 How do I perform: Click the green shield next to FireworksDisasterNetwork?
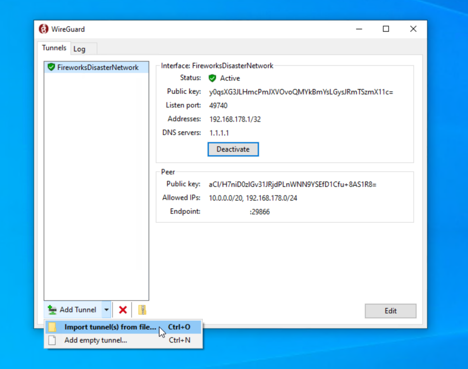[52, 67]
